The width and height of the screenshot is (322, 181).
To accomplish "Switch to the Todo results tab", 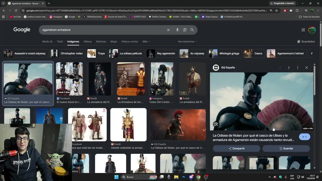I will pos(60,41).
